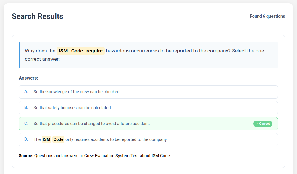Click the Found 6 questions counter

[267, 16]
